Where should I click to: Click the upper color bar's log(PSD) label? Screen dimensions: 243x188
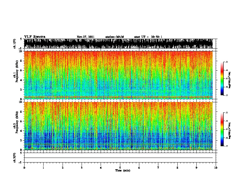(229, 80)
